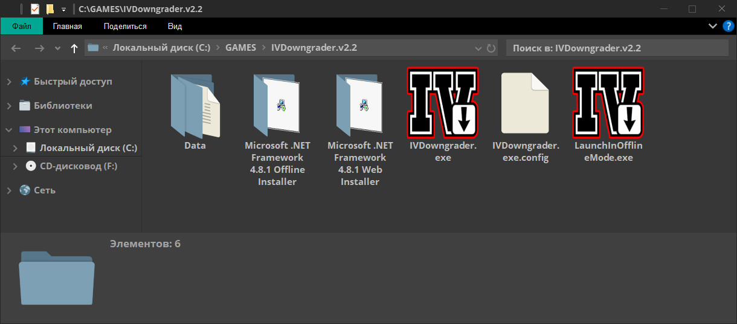
Task: Click the Библиотеки icon in sidebar
Action: (x=25, y=105)
